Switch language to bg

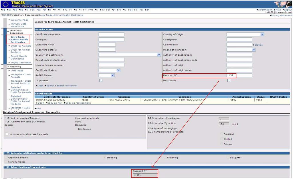(3, 10)
